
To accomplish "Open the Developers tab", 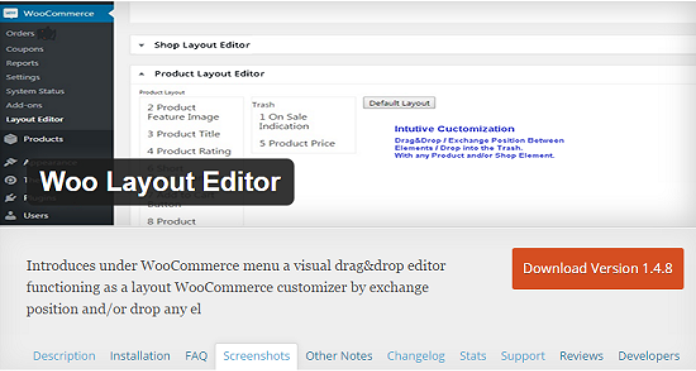I will click(649, 356).
